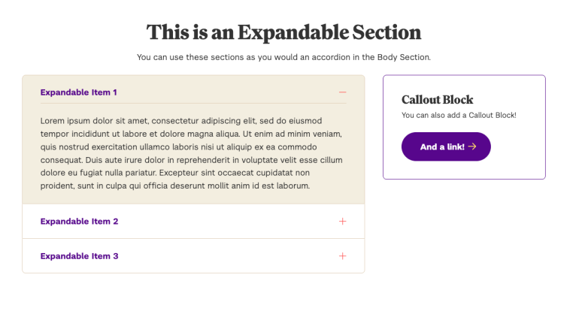Click the "This is an Expandable Section" heading
The width and height of the screenshot is (579, 314).
(x=283, y=32)
